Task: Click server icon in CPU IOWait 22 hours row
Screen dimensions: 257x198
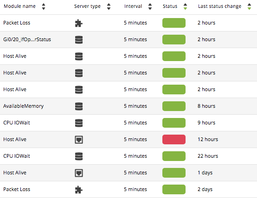Action: pyautogui.click(x=79, y=156)
